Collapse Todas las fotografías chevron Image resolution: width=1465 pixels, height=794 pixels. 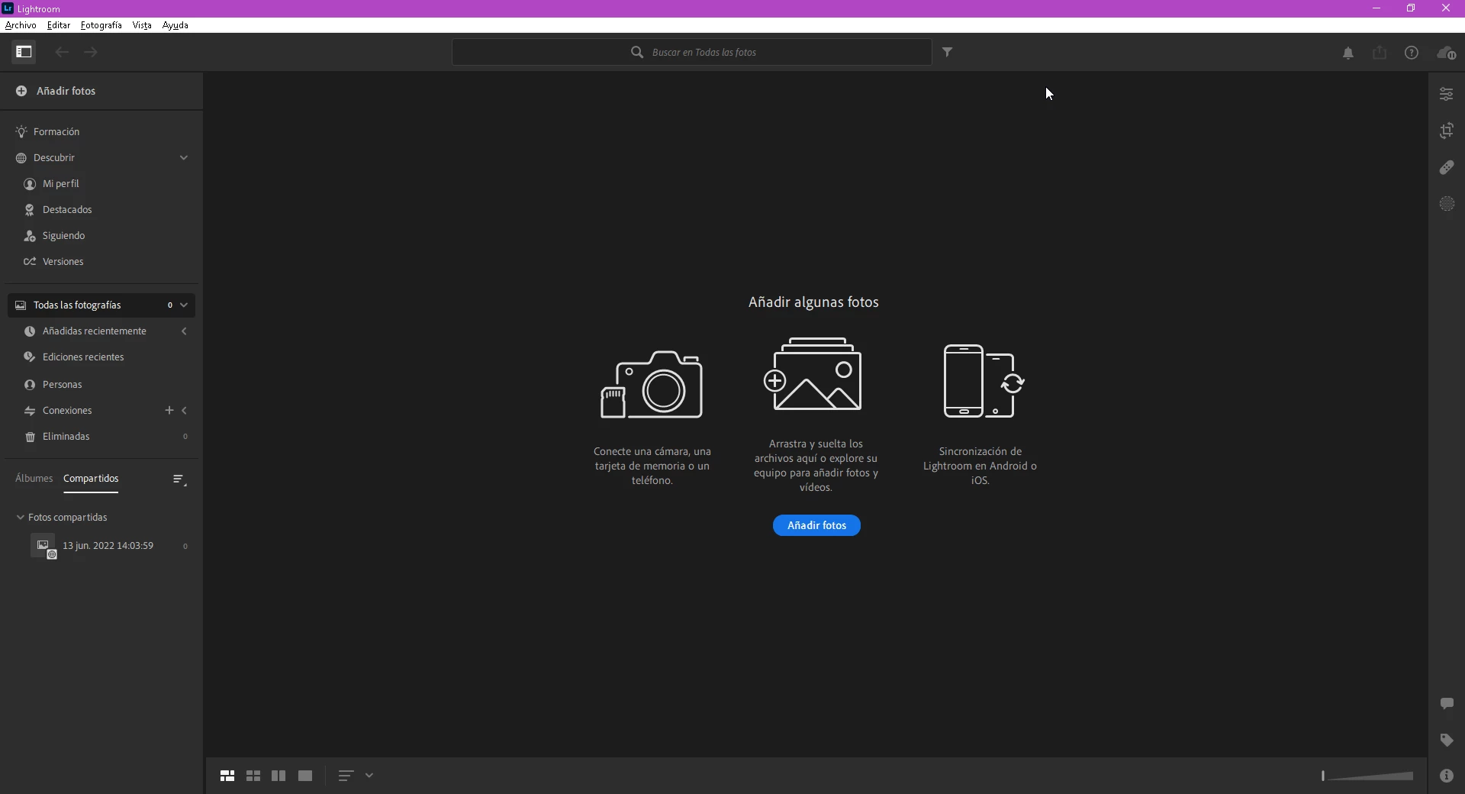click(x=184, y=305)
